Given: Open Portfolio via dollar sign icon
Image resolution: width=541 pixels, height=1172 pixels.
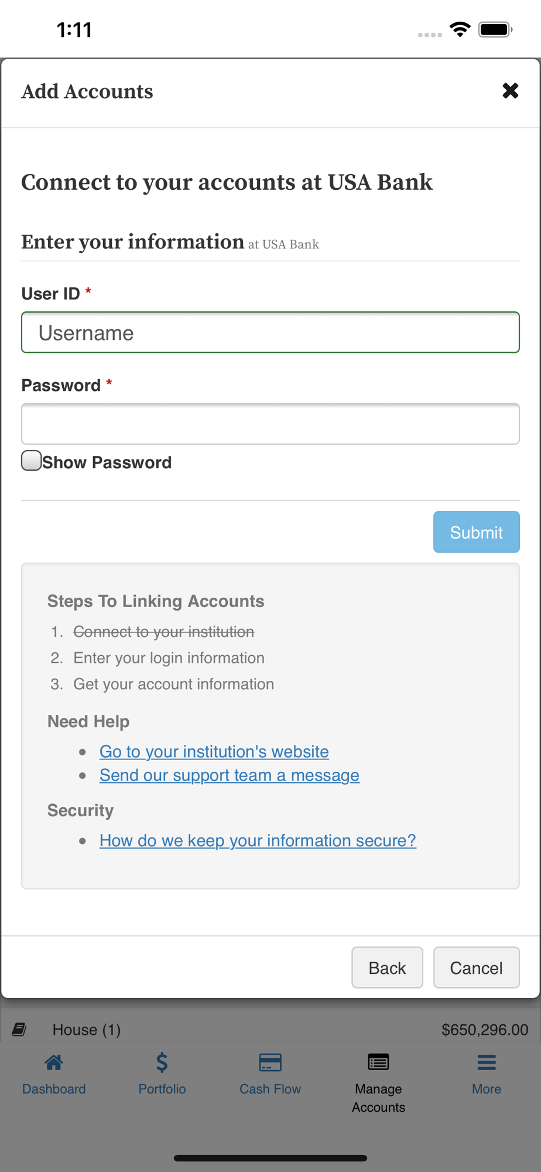Looking at the screenshot, I should (162, 1062).
